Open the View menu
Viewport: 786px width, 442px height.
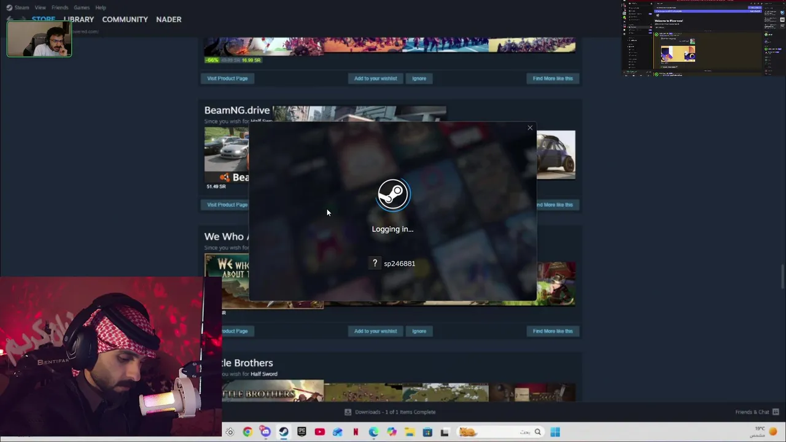[x=40, y=7]
